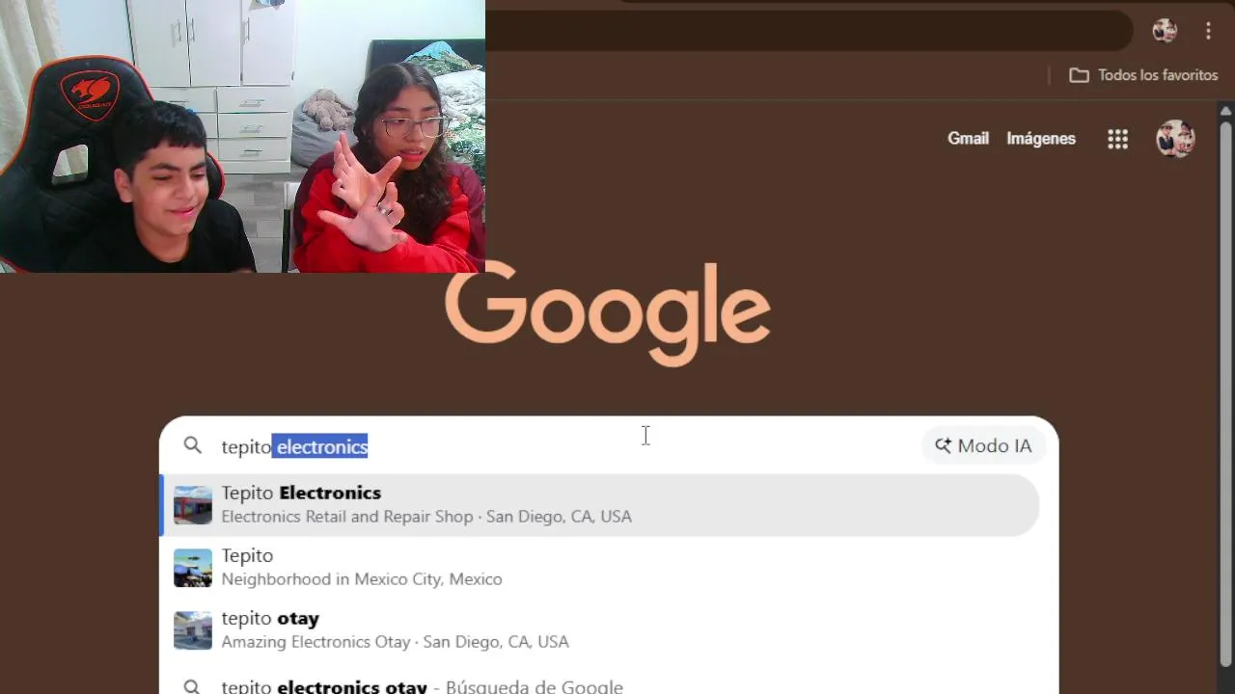Click the tepito otay thumbnail image
Viewport: 1235px width, 694px height.
(x=193, y=630)
